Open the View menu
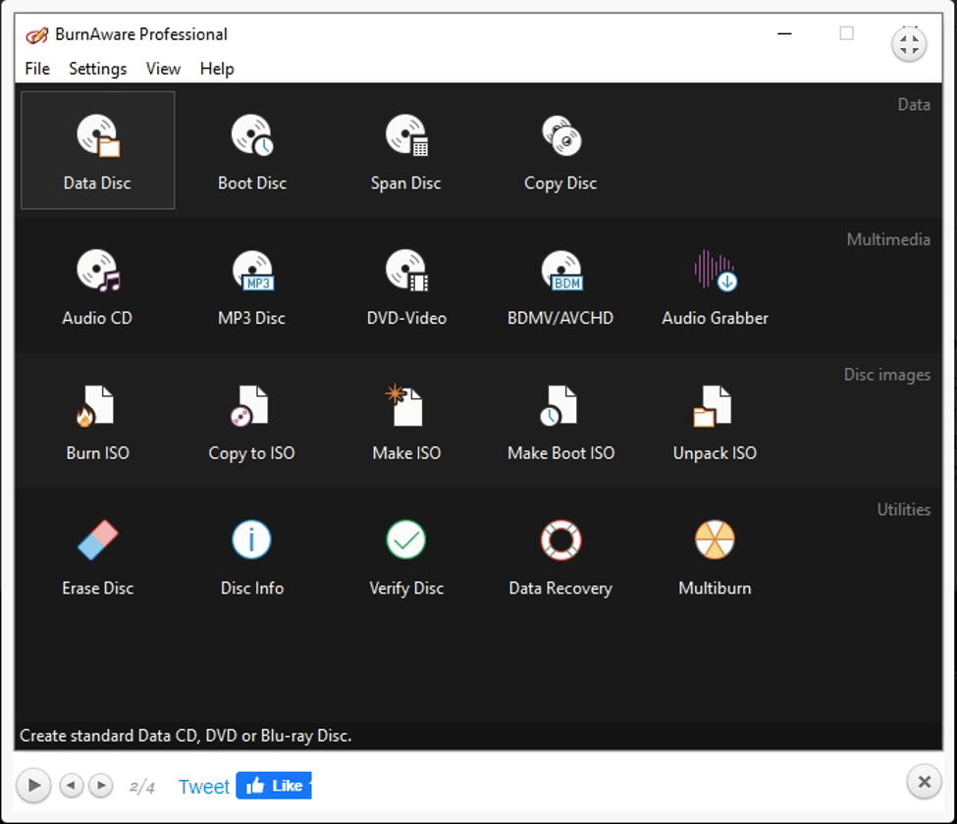This screenshot has height=824, width=957. 163,69
